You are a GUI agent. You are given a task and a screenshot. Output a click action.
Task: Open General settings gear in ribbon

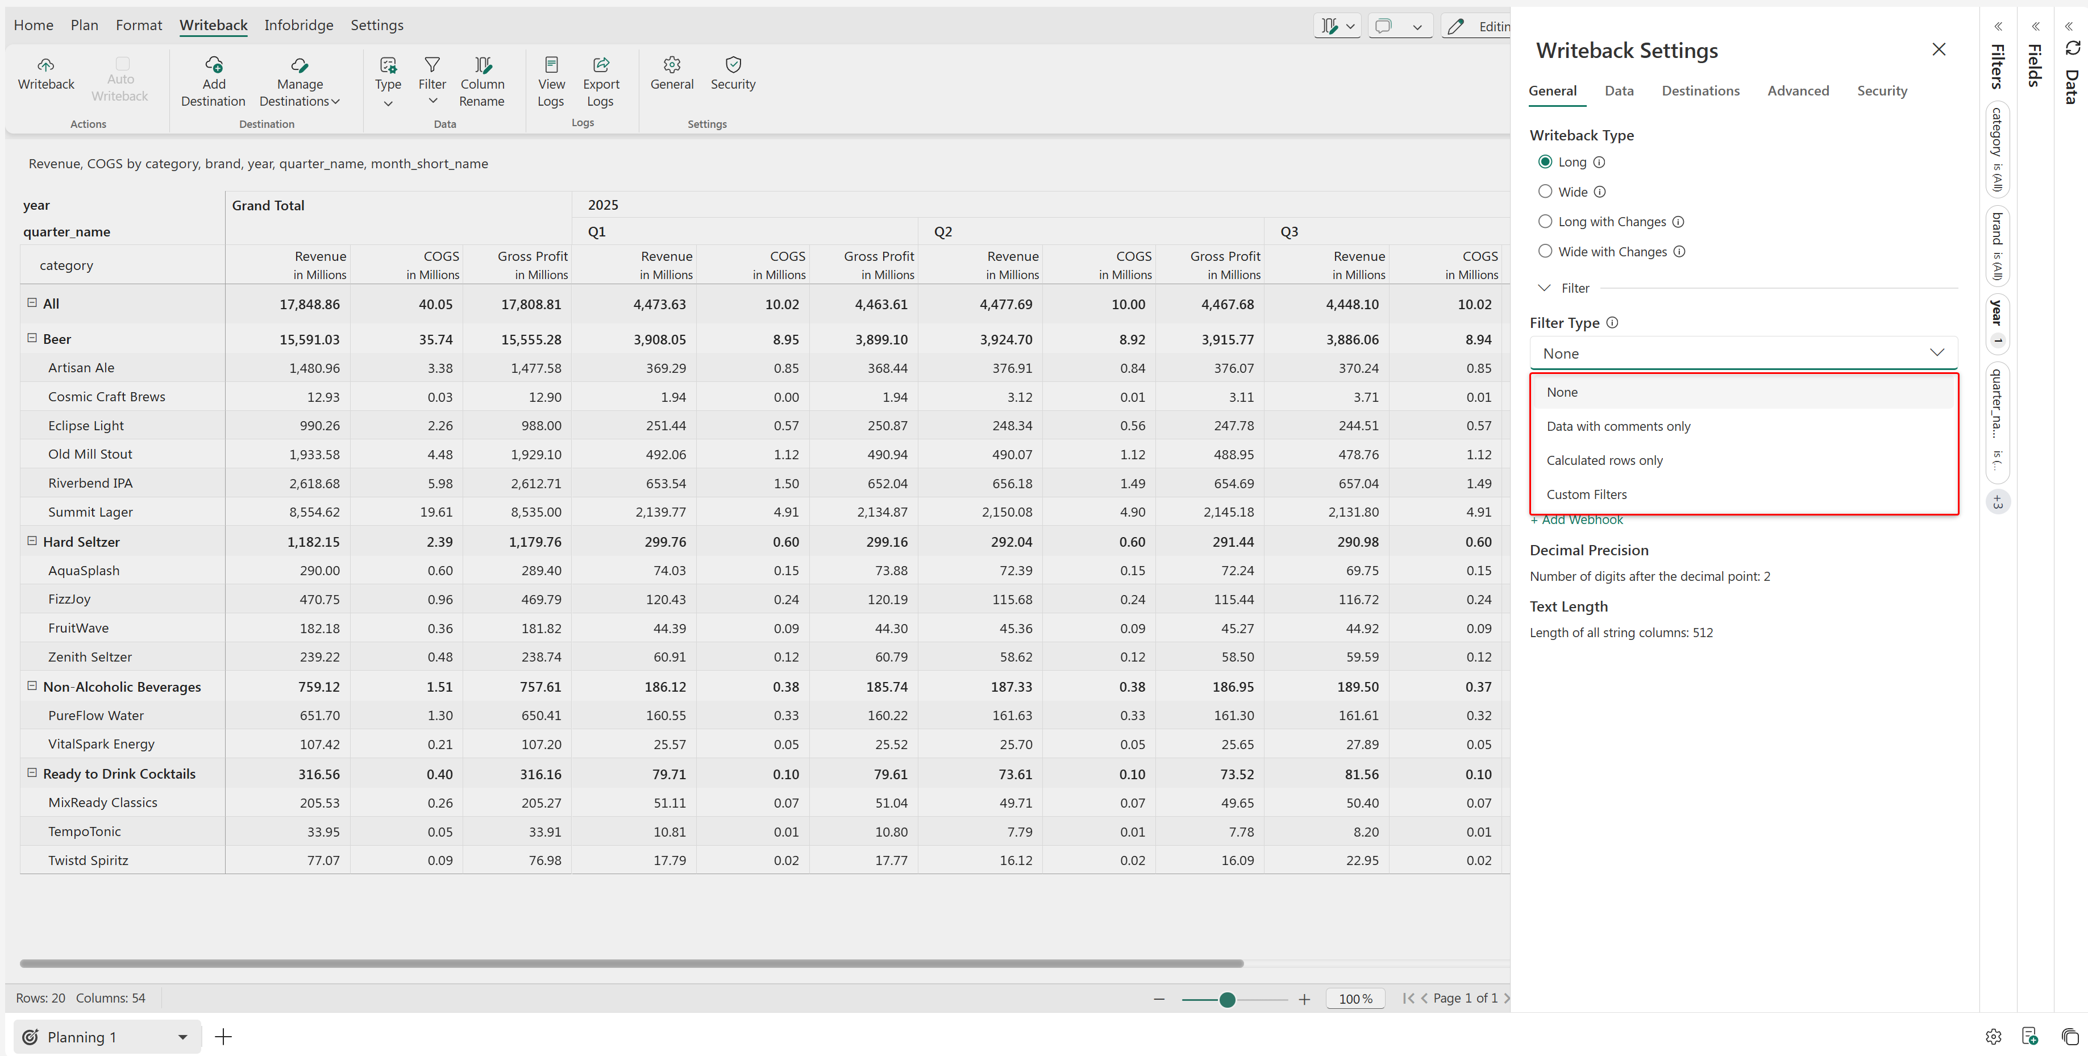[x=671, y=65]
